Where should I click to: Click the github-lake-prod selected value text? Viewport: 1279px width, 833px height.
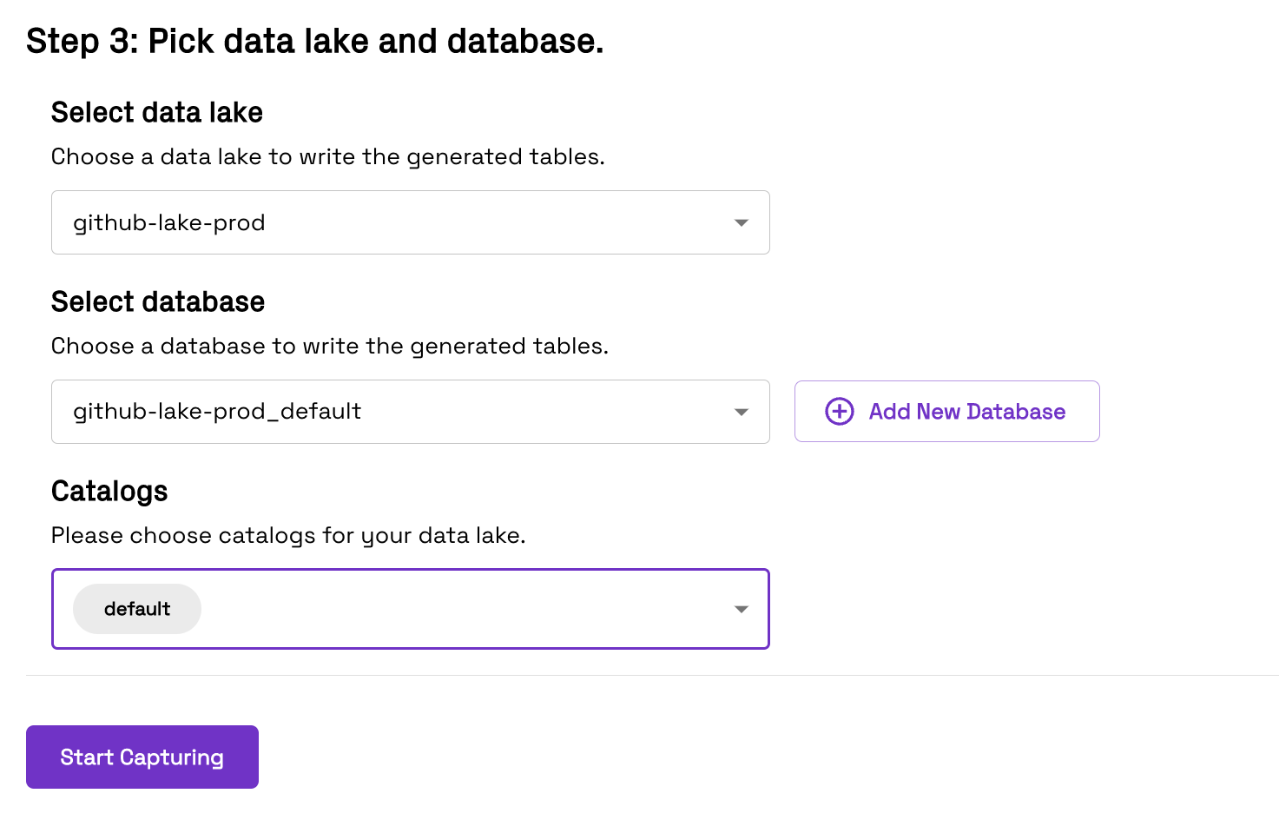[x=169, y=223]
